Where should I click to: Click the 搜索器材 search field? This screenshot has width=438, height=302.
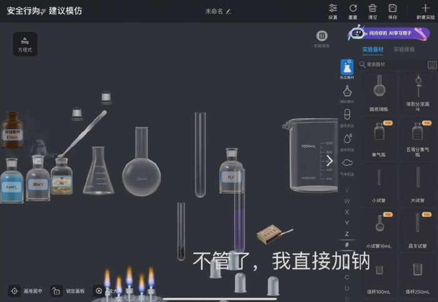click(392, 64)
